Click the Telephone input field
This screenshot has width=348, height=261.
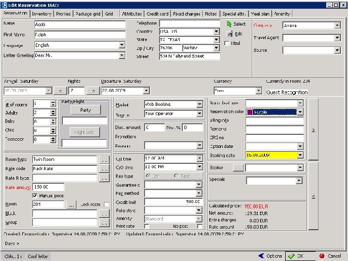tap(190, 23)
